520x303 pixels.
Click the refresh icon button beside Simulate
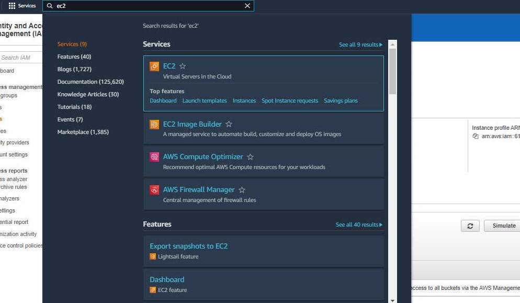point(470,226)
